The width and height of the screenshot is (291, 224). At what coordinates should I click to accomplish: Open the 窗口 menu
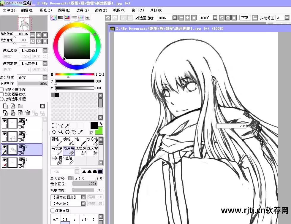[138, 10]
